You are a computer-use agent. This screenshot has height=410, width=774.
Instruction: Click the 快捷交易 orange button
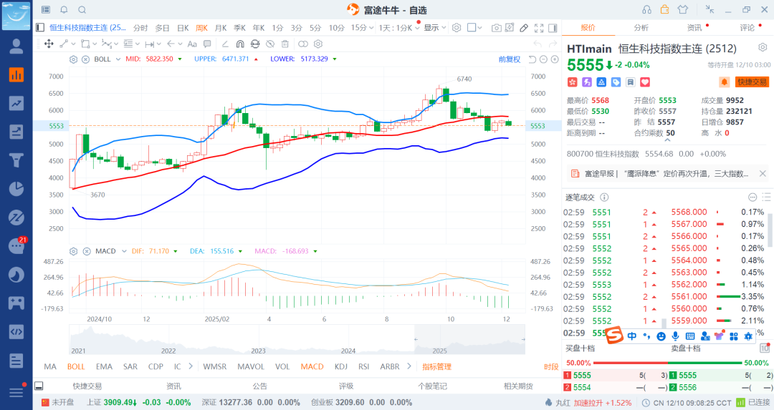pyautogui.click(x=752, y=82)
